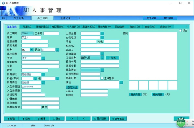
Task: Open lookup button beside 政治面貌 field
Action: (102, 54)
